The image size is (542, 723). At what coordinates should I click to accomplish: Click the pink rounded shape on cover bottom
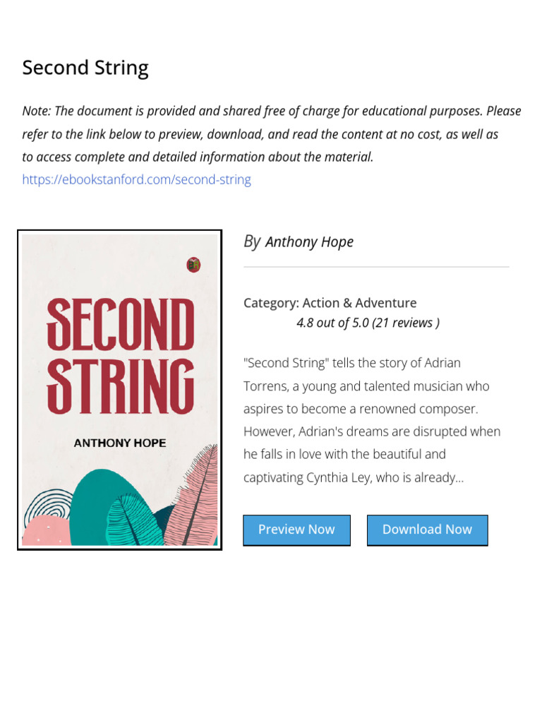[x=46, y=531]
